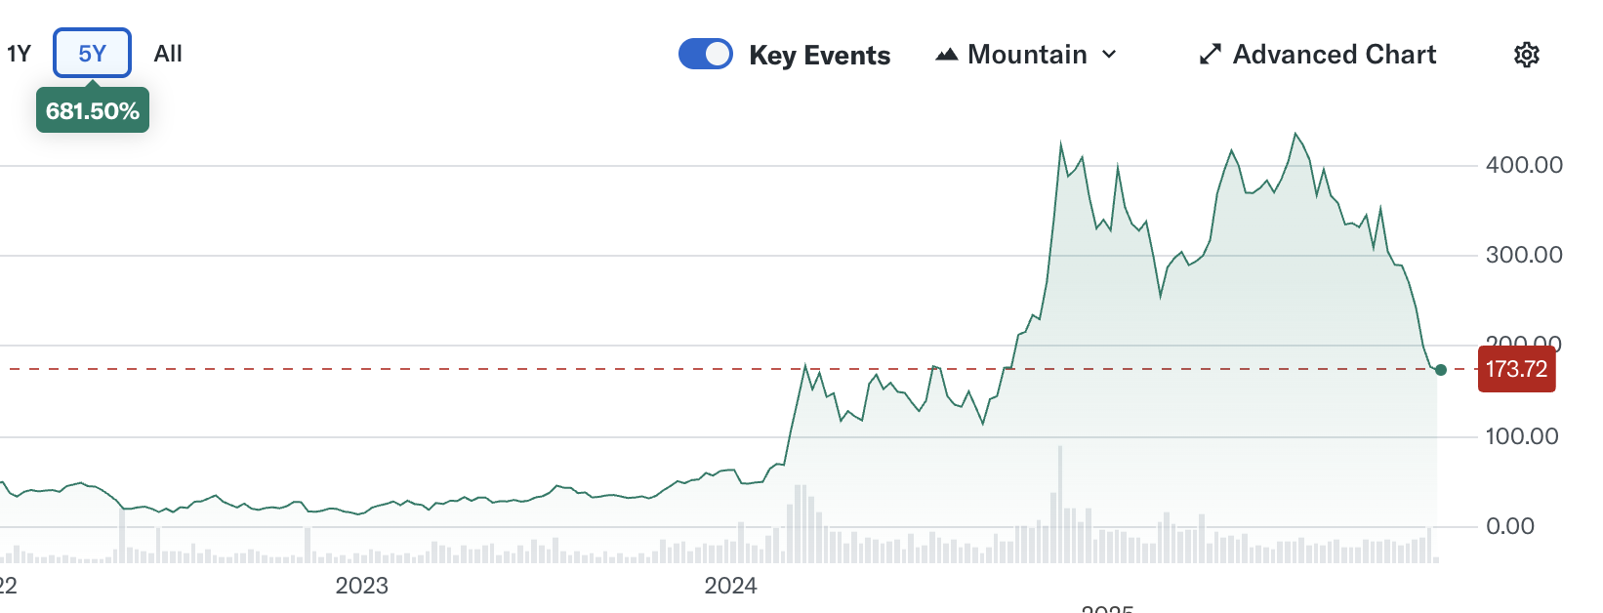The width and height of the screenshot is (1603, 613).
Task: Toggle the Key Events switch off
Action: pyautogui.click(x=705, y=54)
